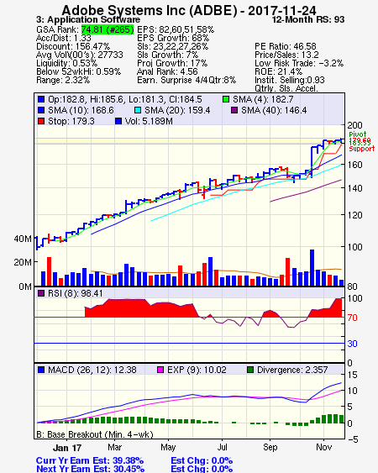This screenshot has height=473, width=378.
Task: Click the SMA (40): 146.4 legend label
Action: pyautogui.click(x=274, y=110)
